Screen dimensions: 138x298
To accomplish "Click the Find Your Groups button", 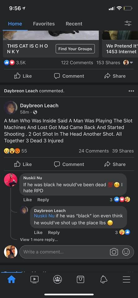I will 75,49.
